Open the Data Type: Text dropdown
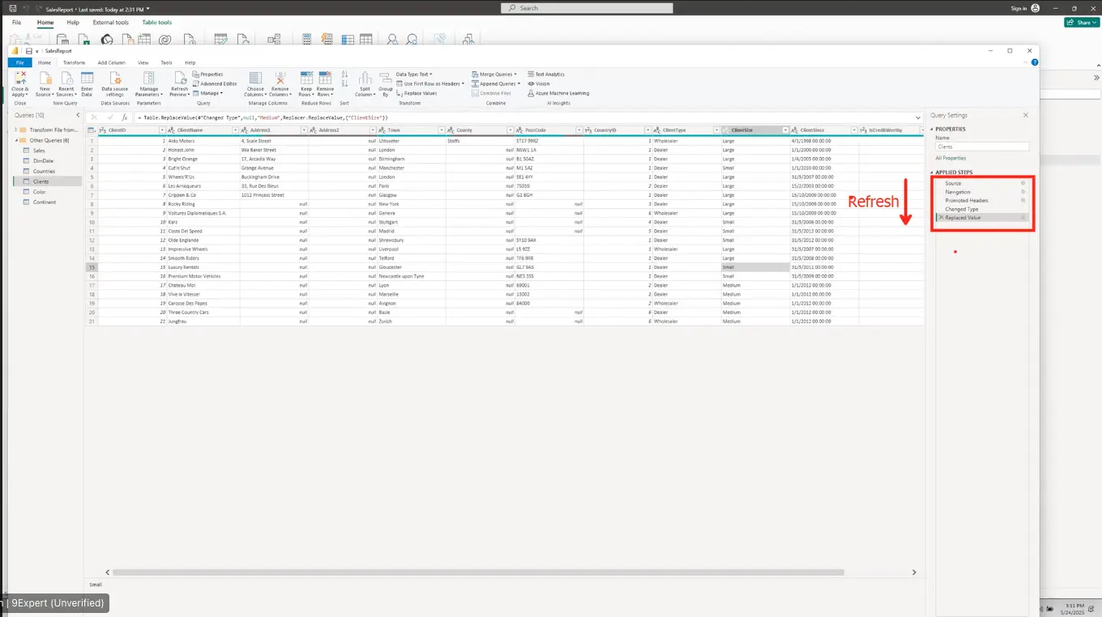 click(414, 74)
